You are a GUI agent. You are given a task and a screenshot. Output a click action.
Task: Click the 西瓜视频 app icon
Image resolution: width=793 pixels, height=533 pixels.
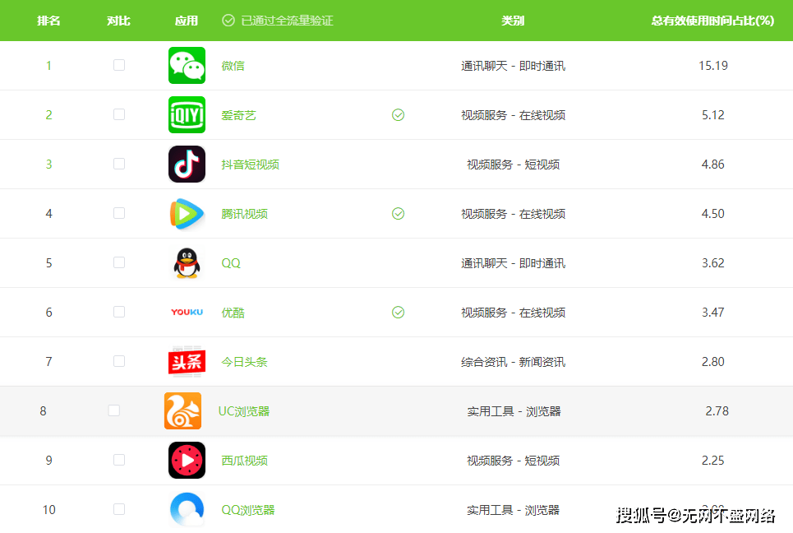187,460
